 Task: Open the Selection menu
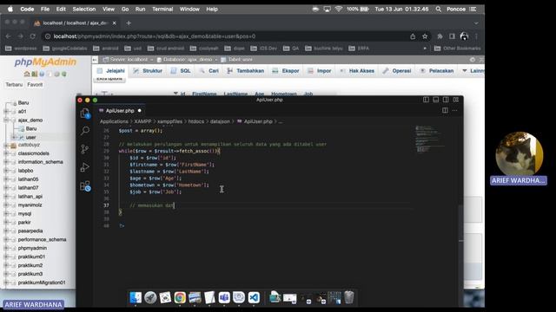pos(84,10)
